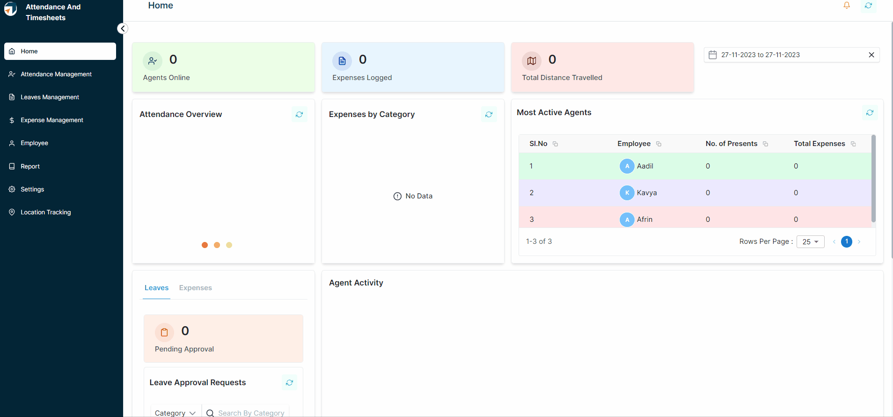Click the Total Distance Travelled map icon
Screen dimensions: 893x417
pos(532,61)
